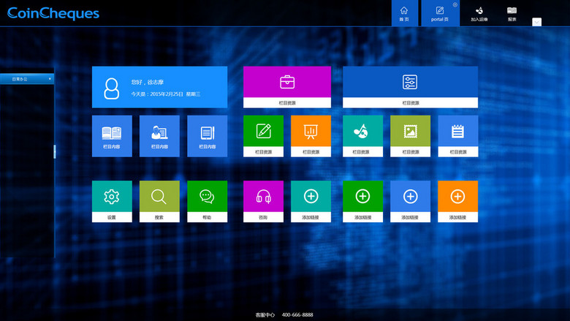Viewport: 570px width, 321px height.
Task: Expand the top bar down-arrow button
Action: pyautogui.click(x=536, y=22)
